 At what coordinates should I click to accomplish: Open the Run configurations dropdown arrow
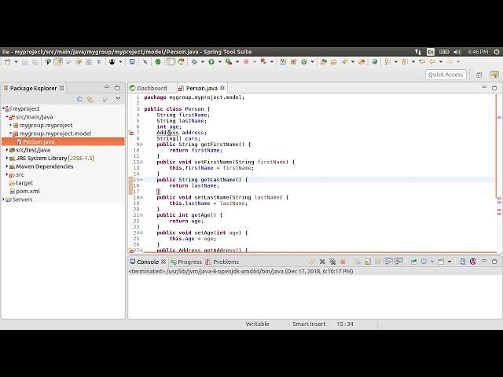tap(220, 61)
